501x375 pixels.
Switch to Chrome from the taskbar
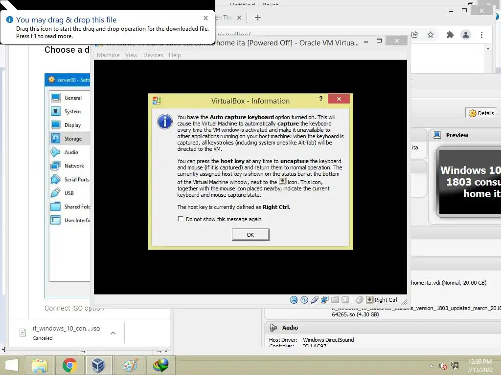click(x=69, y=365)
